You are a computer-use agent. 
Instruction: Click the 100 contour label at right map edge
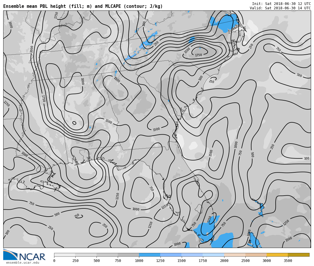306,158
